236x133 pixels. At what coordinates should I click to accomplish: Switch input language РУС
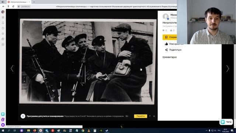point(219,130)
